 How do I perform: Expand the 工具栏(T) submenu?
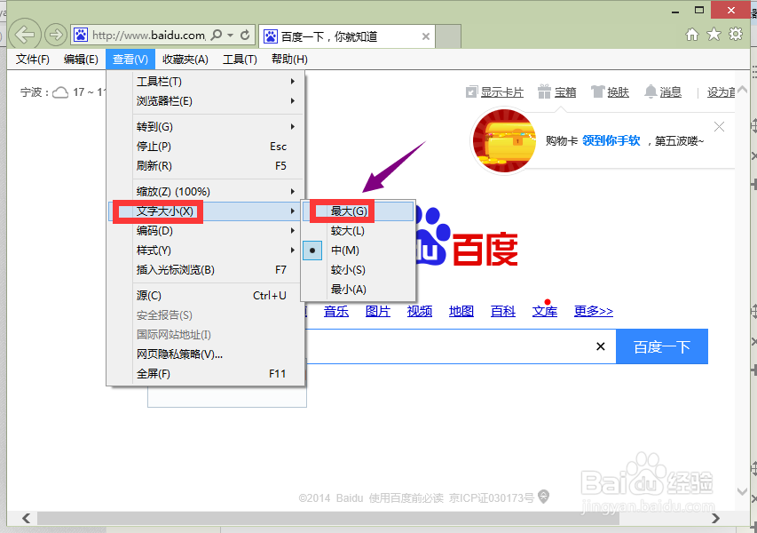[206, 82]
